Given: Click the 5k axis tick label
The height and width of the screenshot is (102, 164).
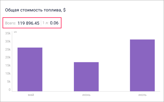Looking at the screenshot, I should coord(9,82).
